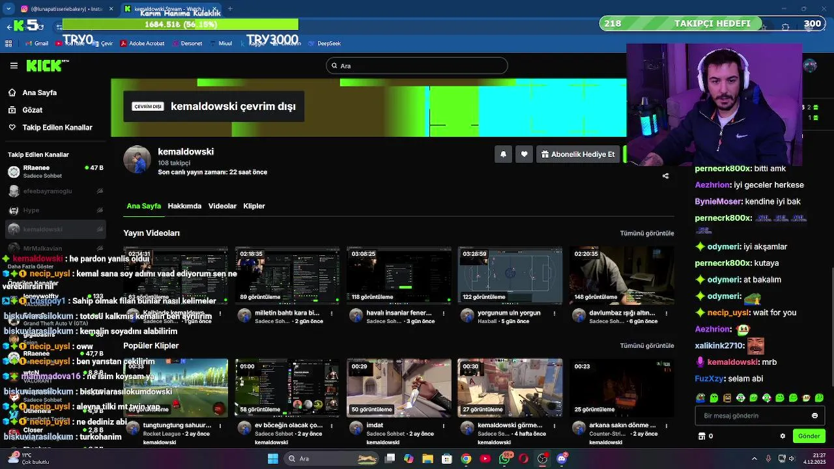The width and height of the screenshot is (834, 469).
Task: Switch to the Hakkımda tab
Action: click(x=184, y=206)
